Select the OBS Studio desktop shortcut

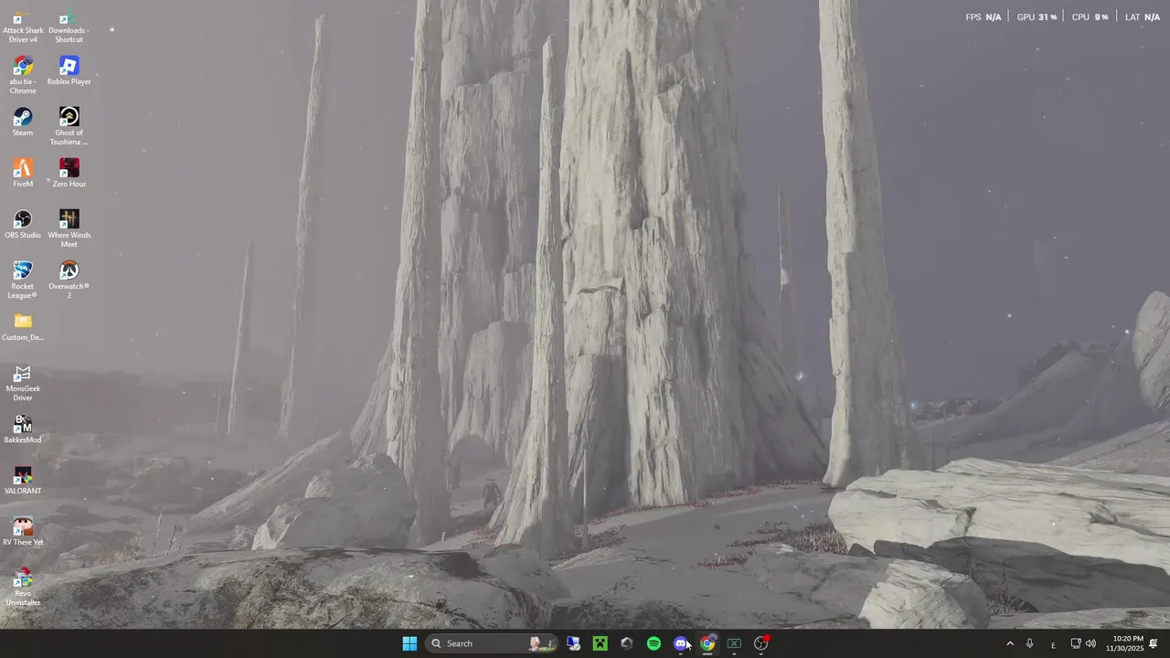pos(23,225)
